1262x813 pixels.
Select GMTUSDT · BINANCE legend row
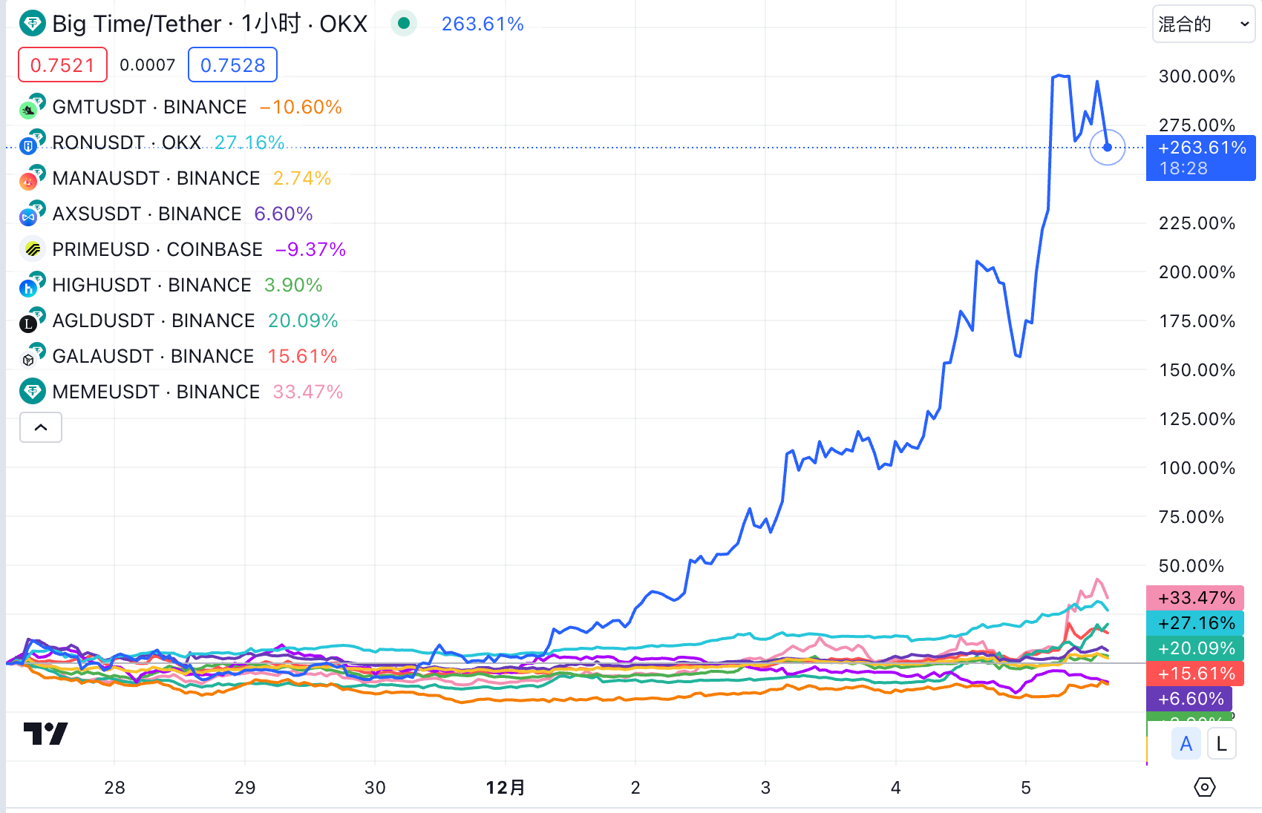point(181,108)
